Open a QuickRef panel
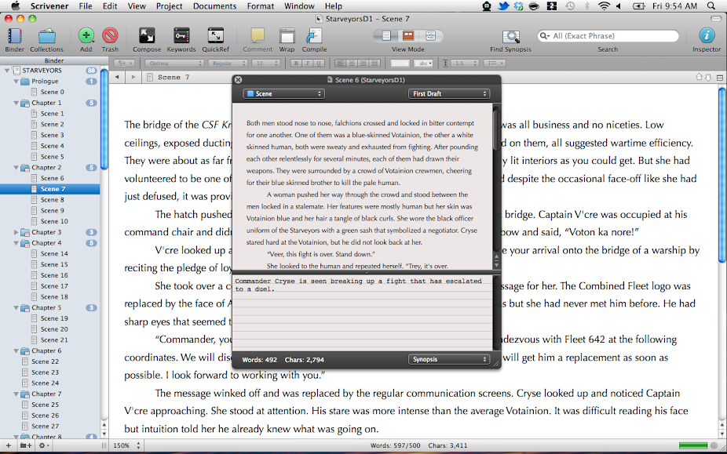 tap(215, 35)
